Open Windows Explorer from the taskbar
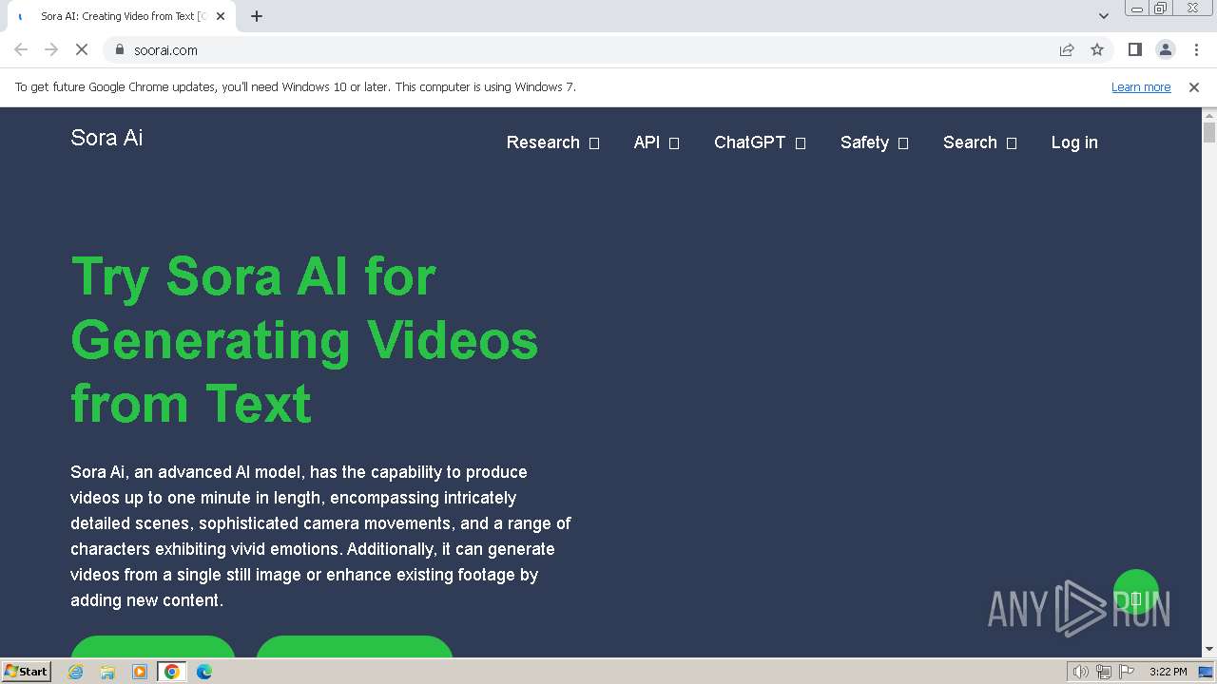 coord(107,672)
